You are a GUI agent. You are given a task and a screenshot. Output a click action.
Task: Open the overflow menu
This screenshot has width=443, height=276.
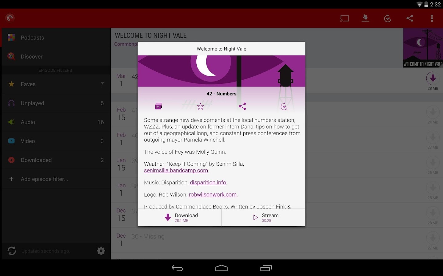click(432, 18)
